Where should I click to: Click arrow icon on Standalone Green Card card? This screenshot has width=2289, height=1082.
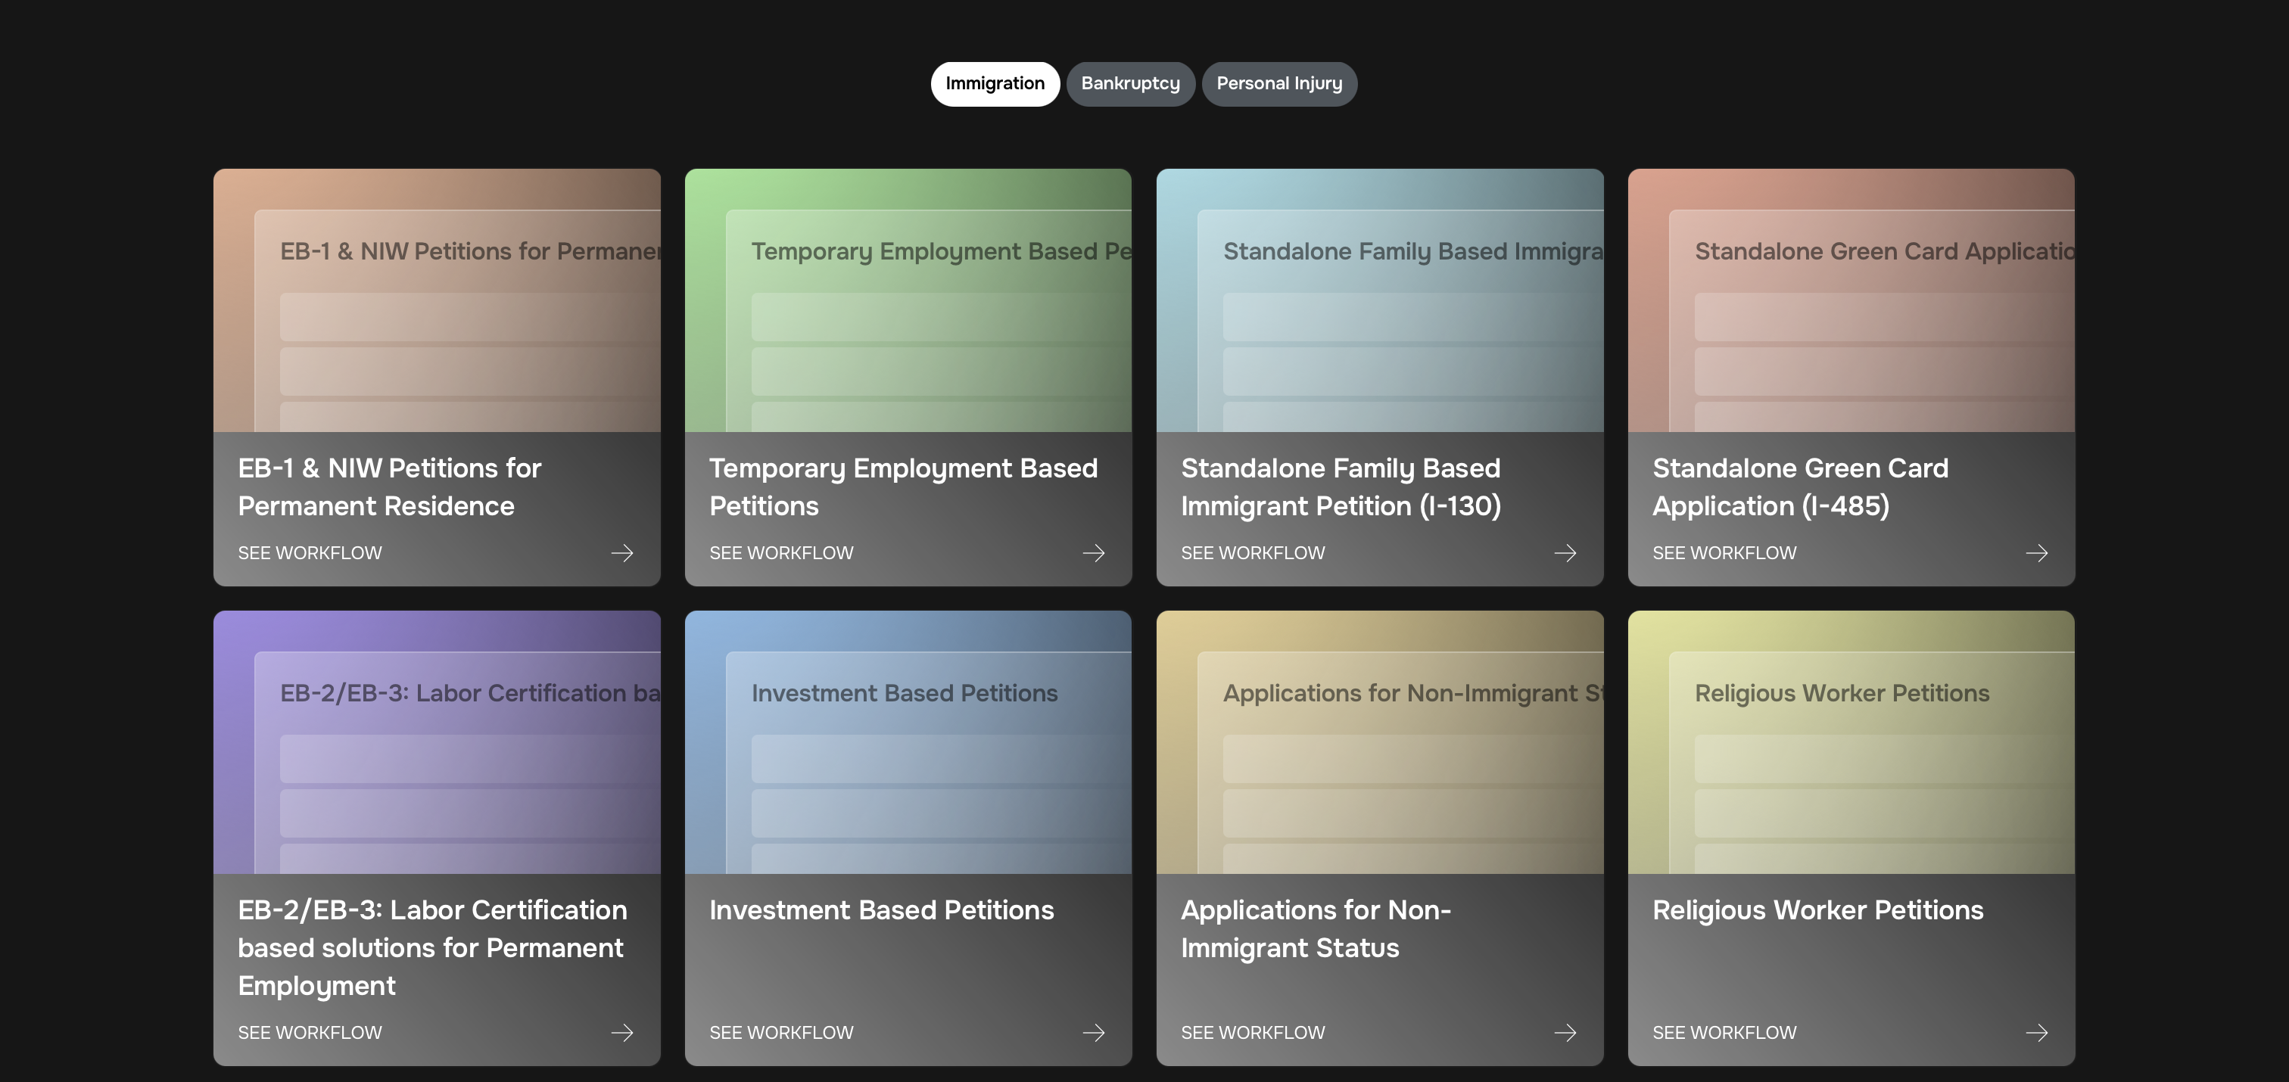[2037, 553]
